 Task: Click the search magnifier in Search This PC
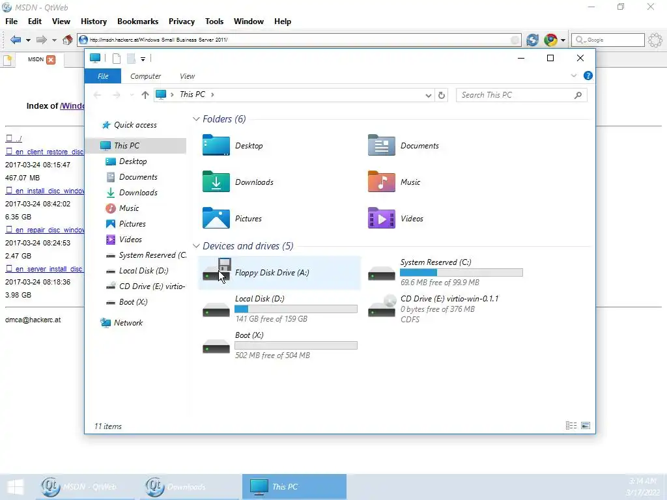click(x=578, y=95)
